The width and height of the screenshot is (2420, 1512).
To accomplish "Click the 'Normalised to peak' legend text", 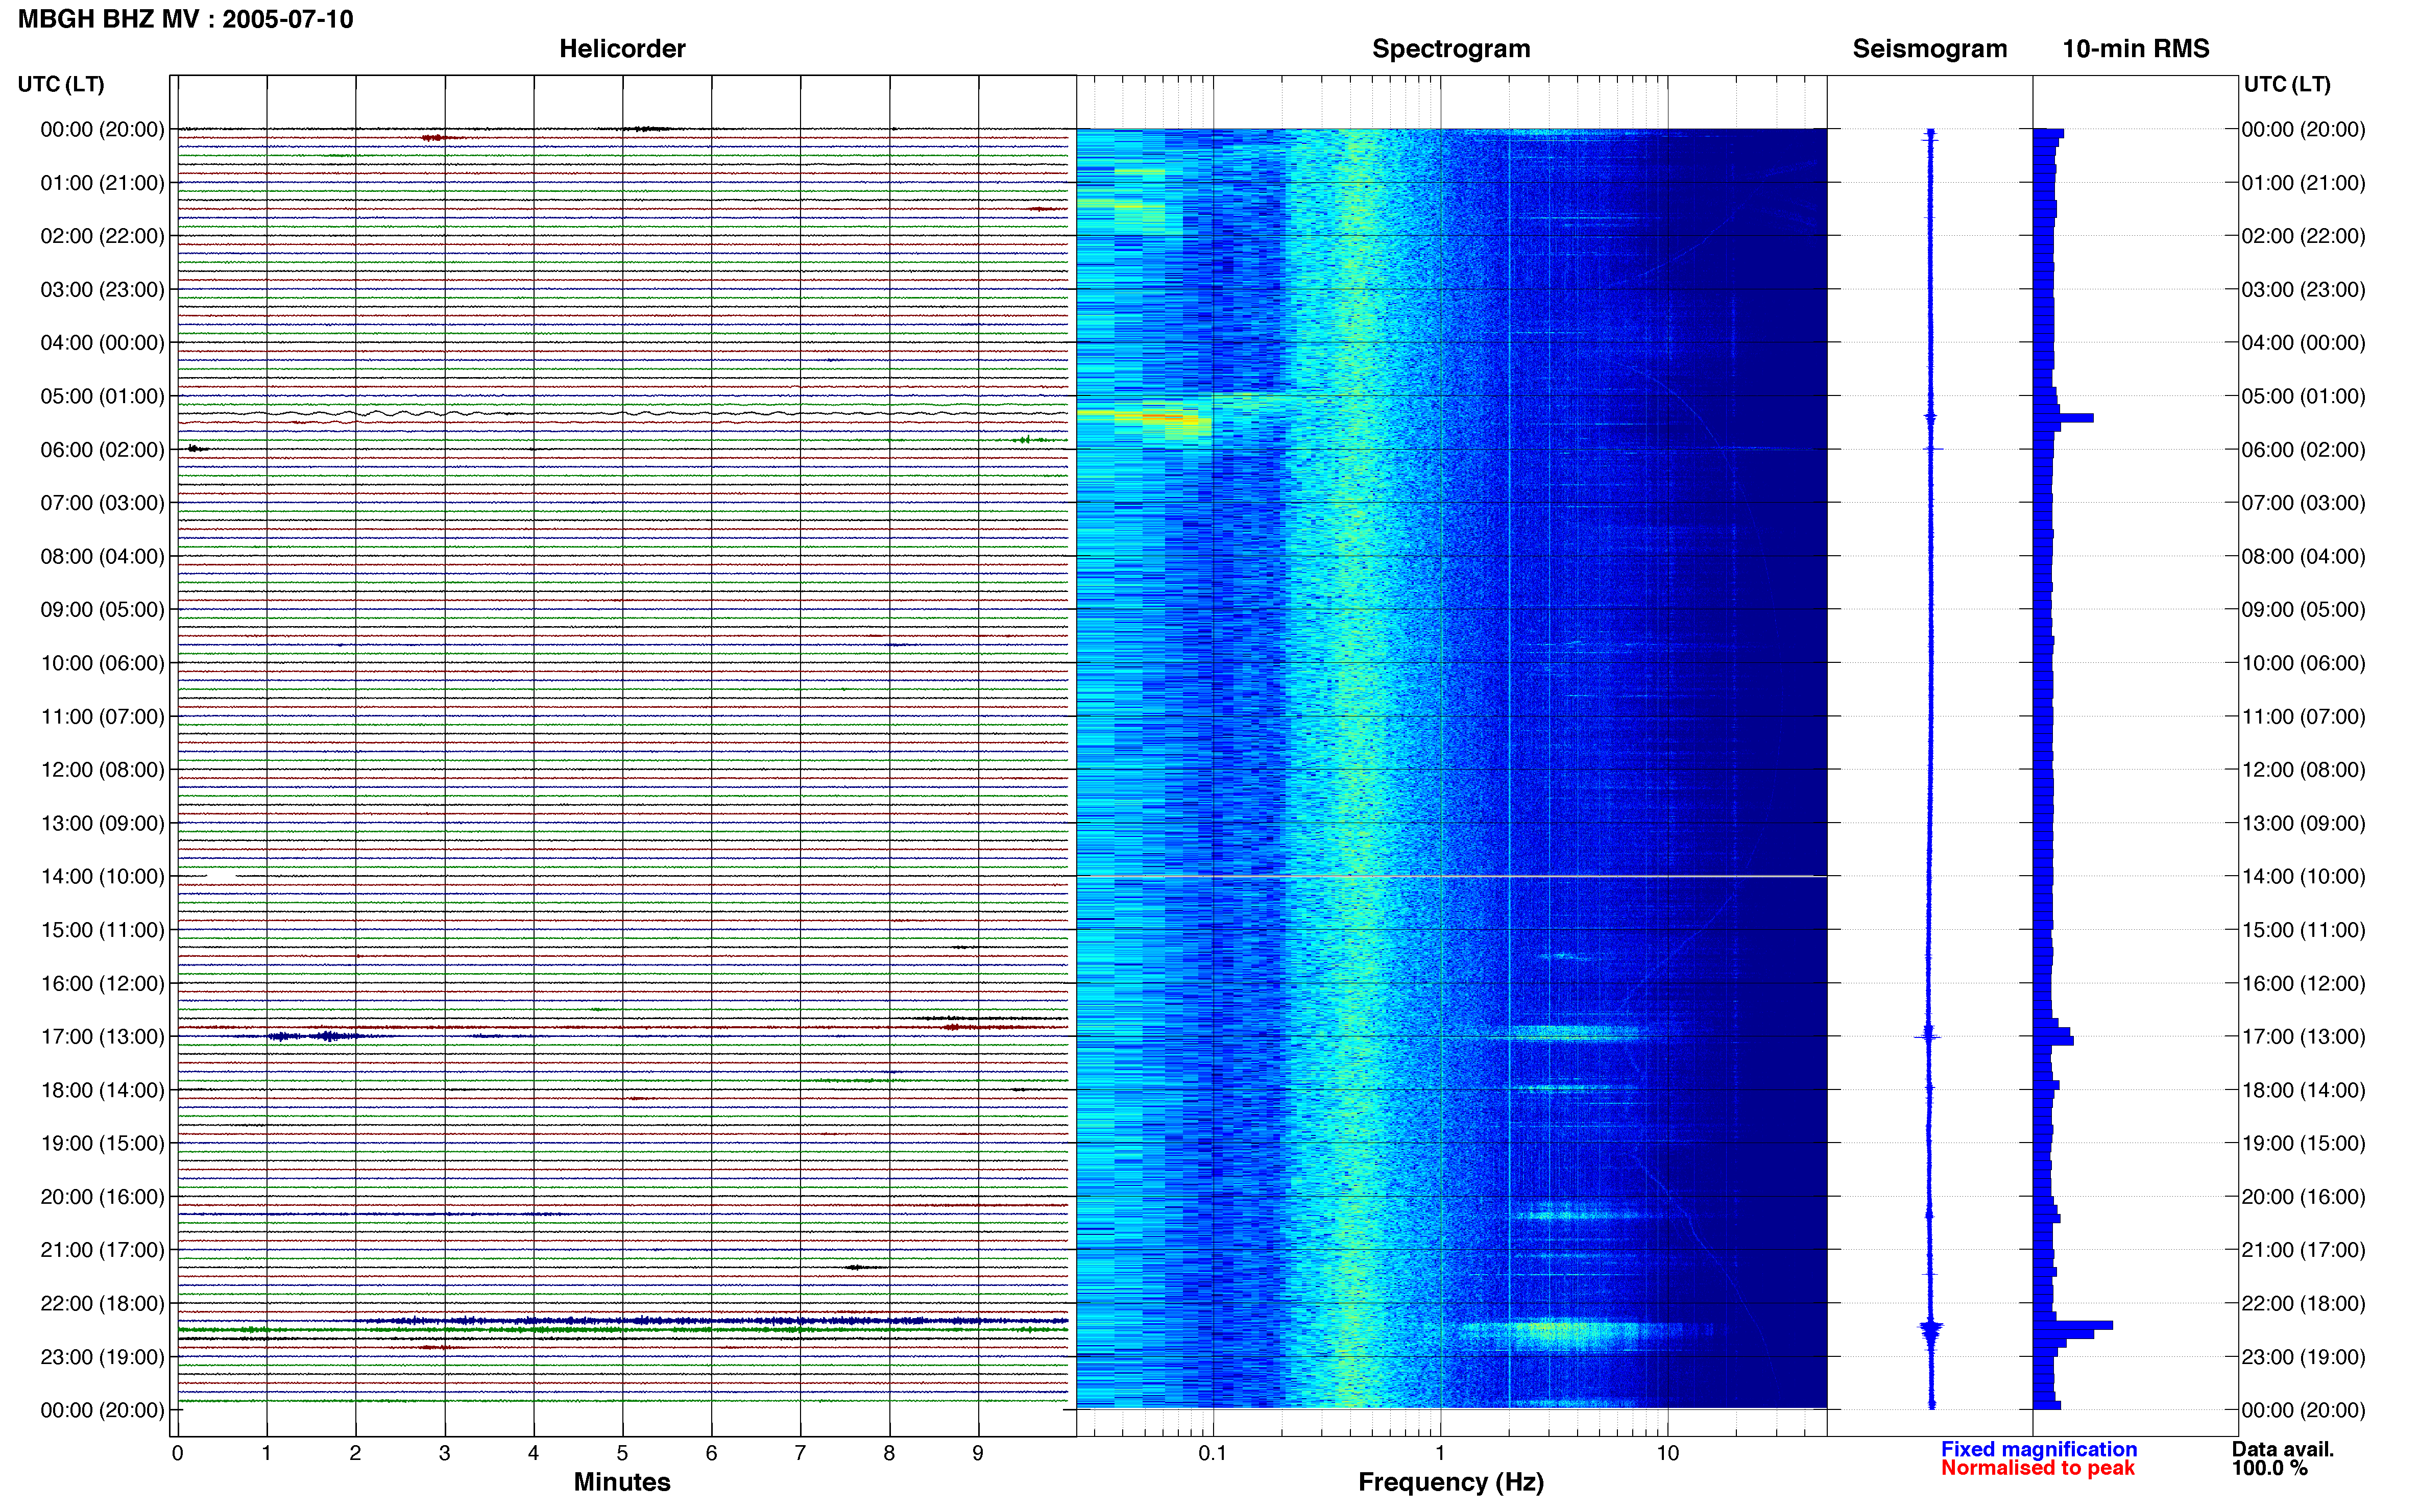I will click(x=2038, y=1468).
